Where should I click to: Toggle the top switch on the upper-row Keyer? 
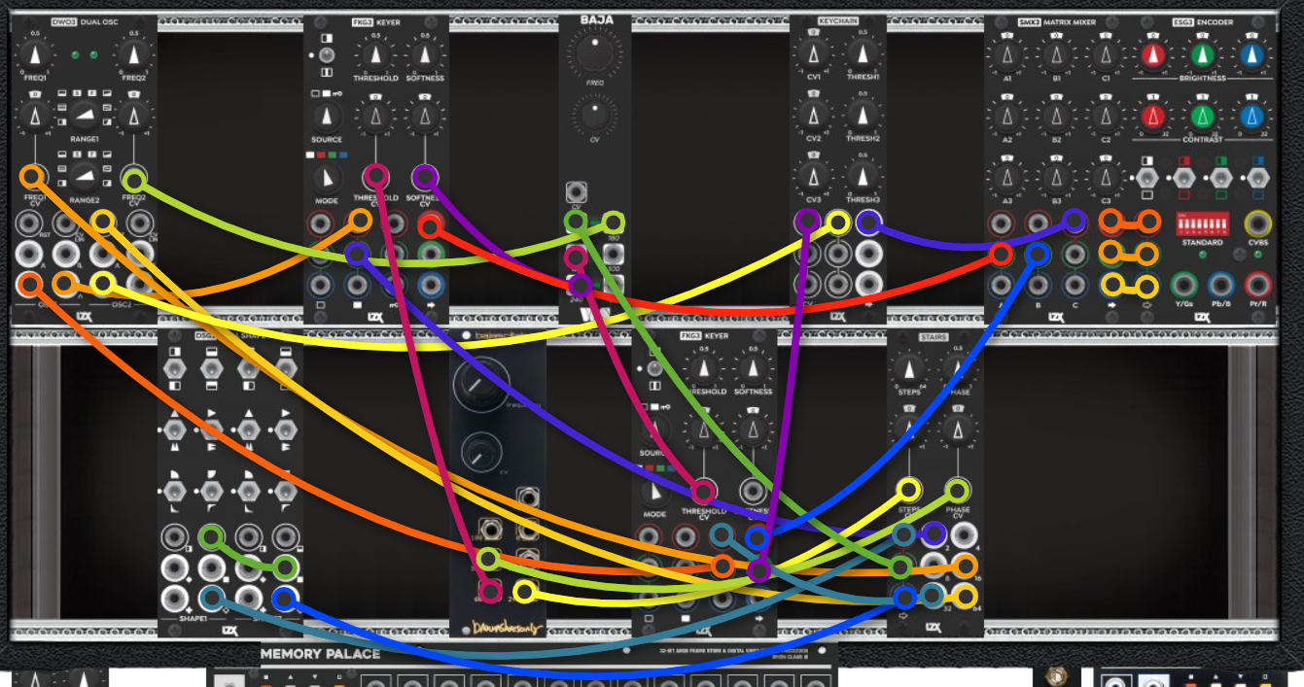click(x=327, y=55)
